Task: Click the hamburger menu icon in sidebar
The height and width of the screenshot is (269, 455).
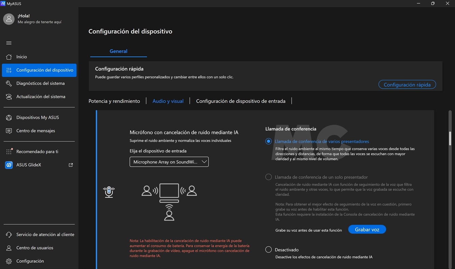Action: (x=9, y=43)
